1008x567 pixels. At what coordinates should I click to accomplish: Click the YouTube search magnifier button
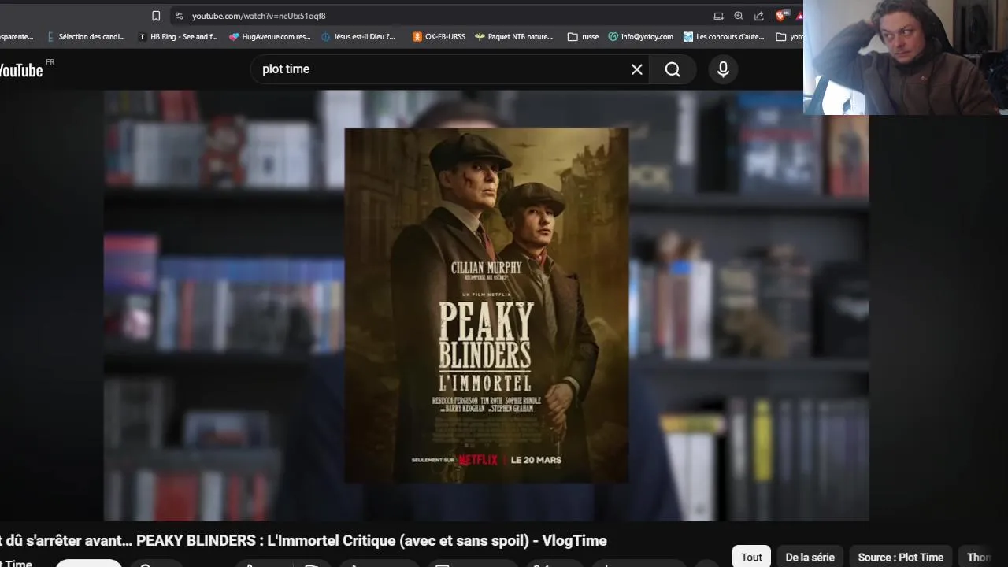coord(673,69)
